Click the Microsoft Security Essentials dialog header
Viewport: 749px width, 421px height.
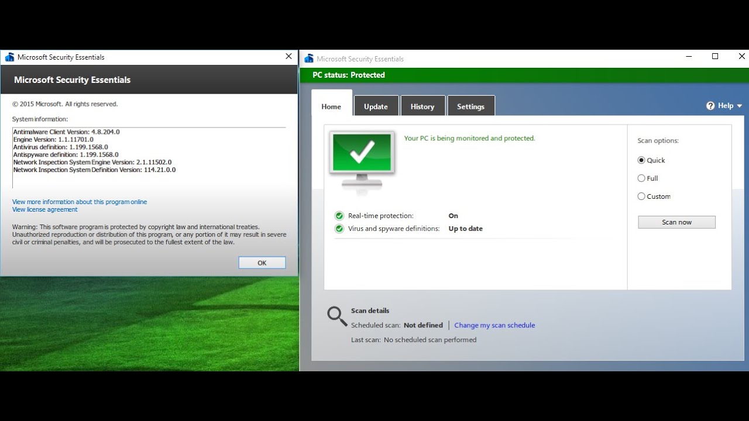pyautogui.click(x=73, y=80)
